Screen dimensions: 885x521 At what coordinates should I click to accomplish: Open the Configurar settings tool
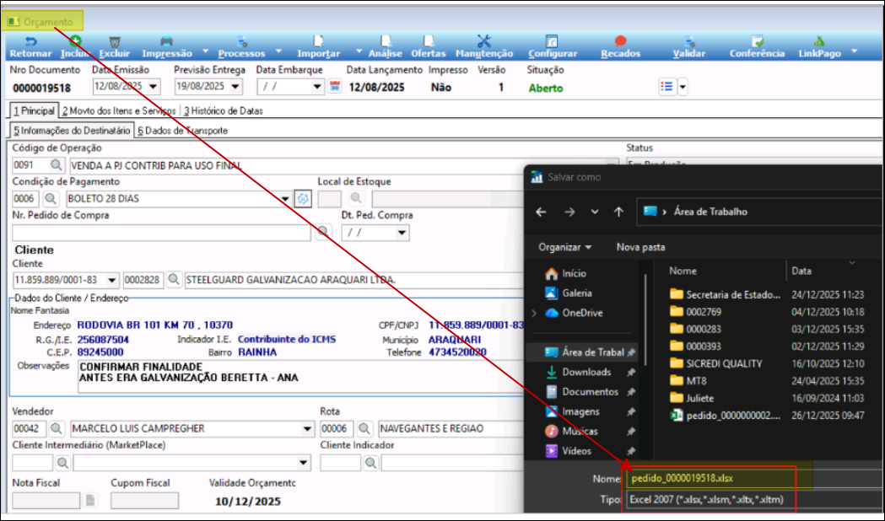coord(552,42)
